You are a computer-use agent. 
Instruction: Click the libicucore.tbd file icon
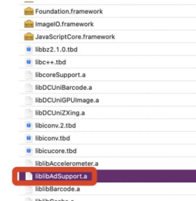(29, 151)
